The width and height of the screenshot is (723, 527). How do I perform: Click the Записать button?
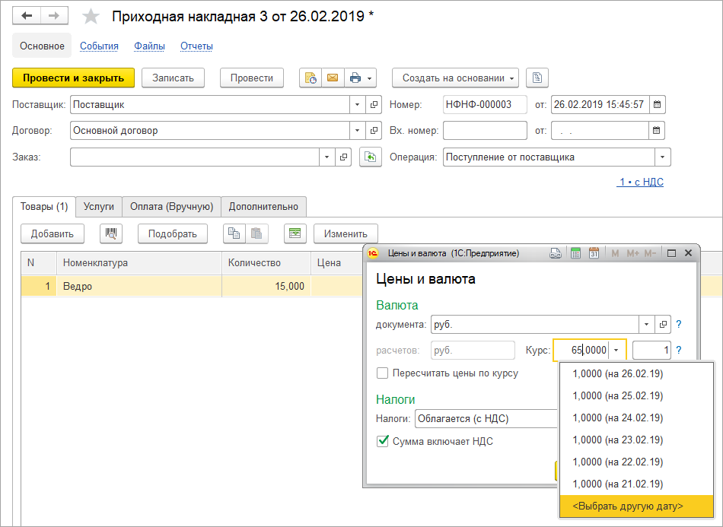[x=173, y=78]
